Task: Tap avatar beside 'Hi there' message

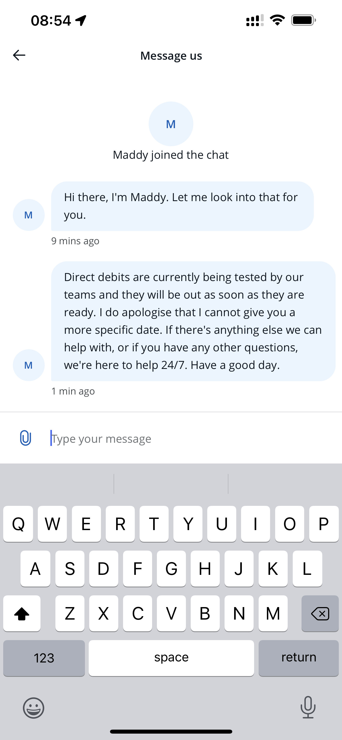Action: (28, 215)
